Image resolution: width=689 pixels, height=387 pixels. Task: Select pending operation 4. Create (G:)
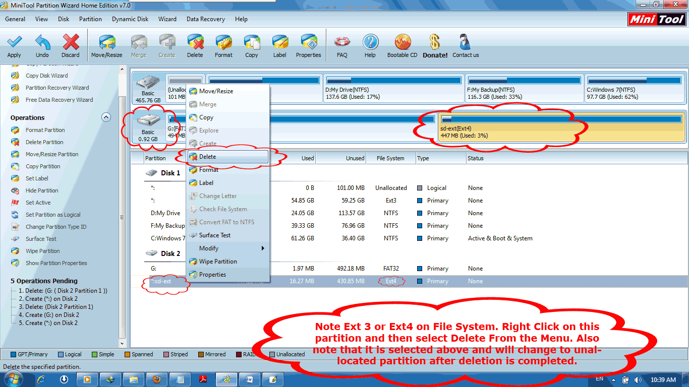tap(49, 315)
